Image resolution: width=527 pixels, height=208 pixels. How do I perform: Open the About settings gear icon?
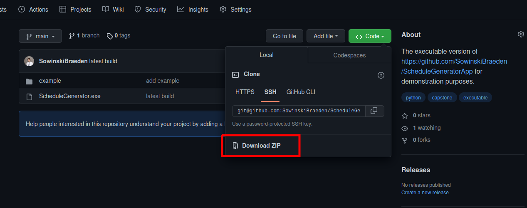click(x=521, y=34)
